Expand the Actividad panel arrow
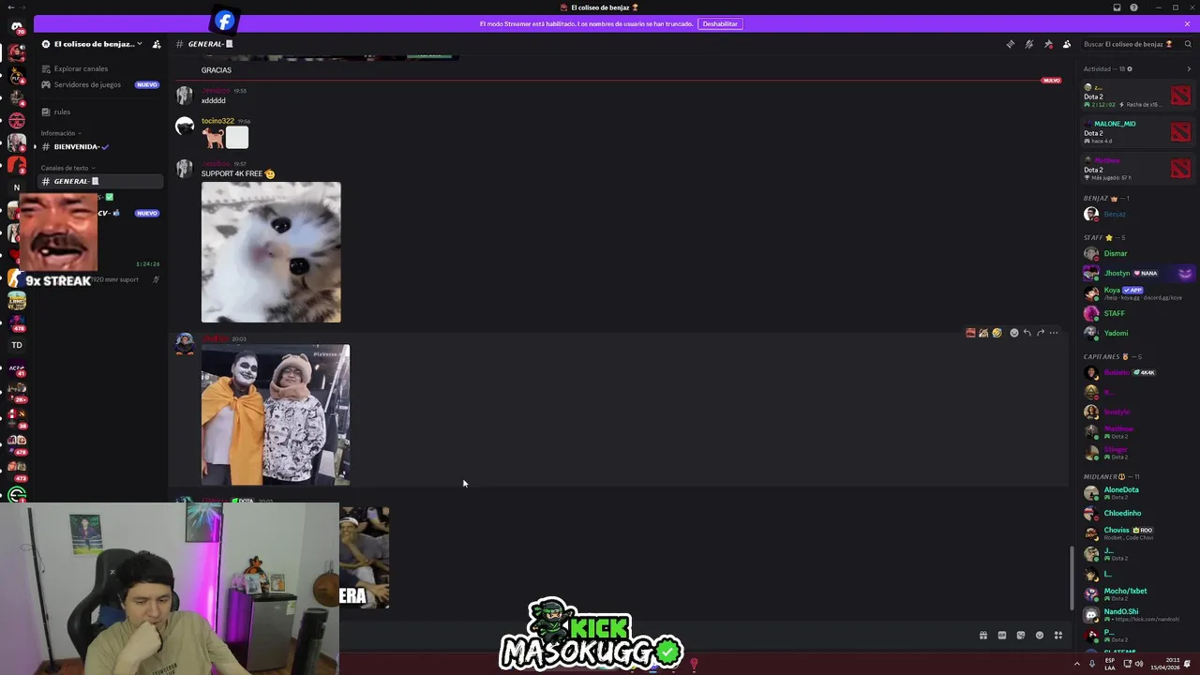Viewport: 1200px width, 675px height. click(1189, 68)
